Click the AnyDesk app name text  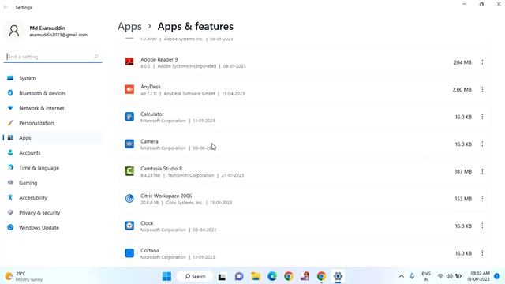151,87
